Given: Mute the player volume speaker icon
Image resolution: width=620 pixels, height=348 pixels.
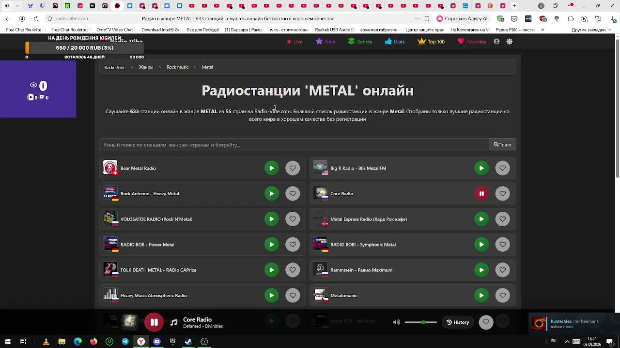Looking at the screenshot, I should (x=397, y=322).
